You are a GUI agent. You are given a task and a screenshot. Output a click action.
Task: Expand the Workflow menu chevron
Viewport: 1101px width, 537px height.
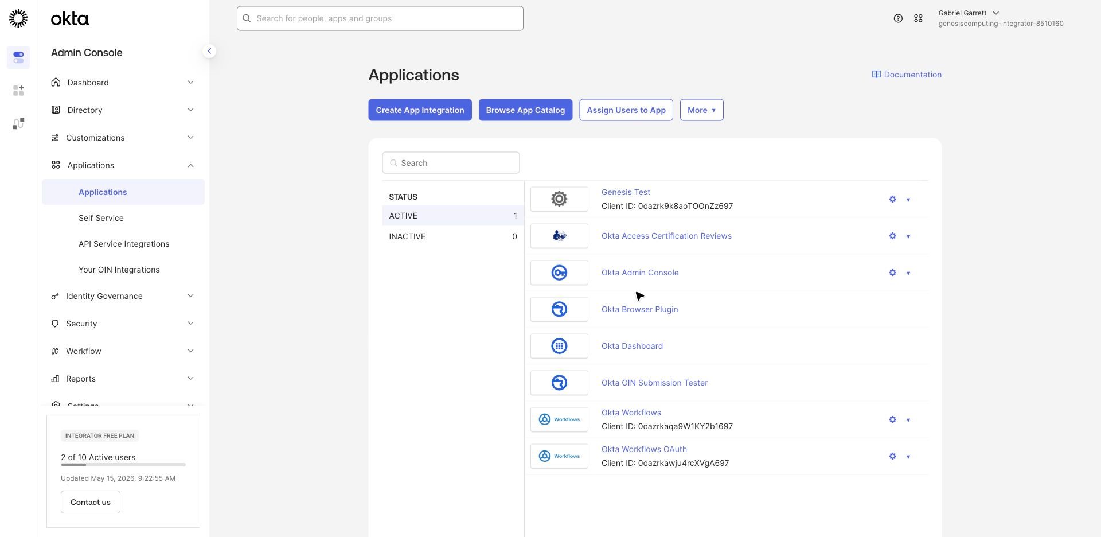(190, 351)
